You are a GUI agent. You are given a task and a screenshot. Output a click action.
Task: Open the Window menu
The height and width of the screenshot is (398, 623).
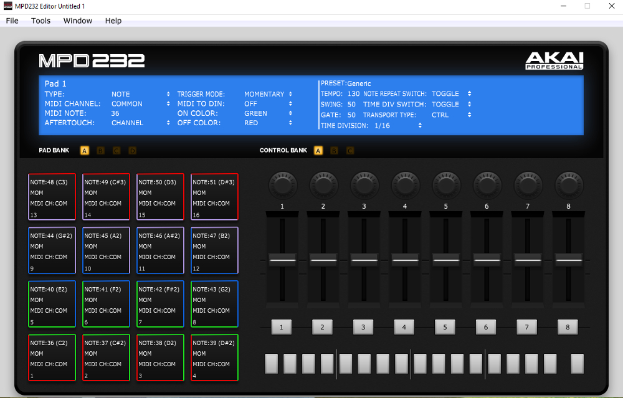77,21
